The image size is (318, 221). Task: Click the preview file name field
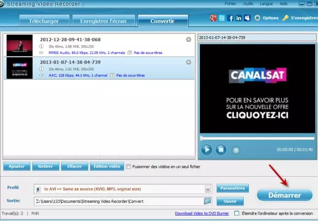pyautogui.click(x=257, y=37)
